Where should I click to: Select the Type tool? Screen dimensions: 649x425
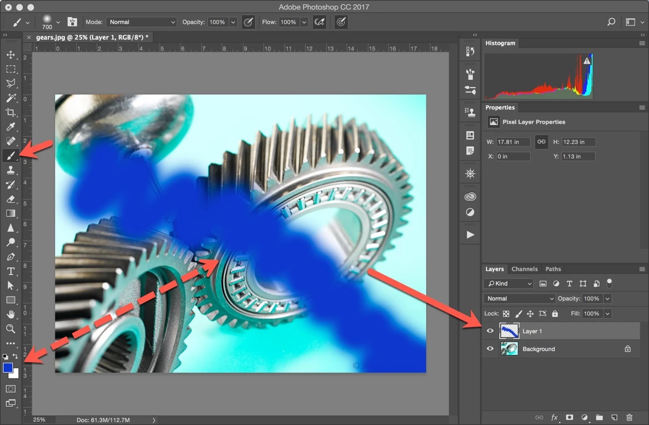point(11,271)
